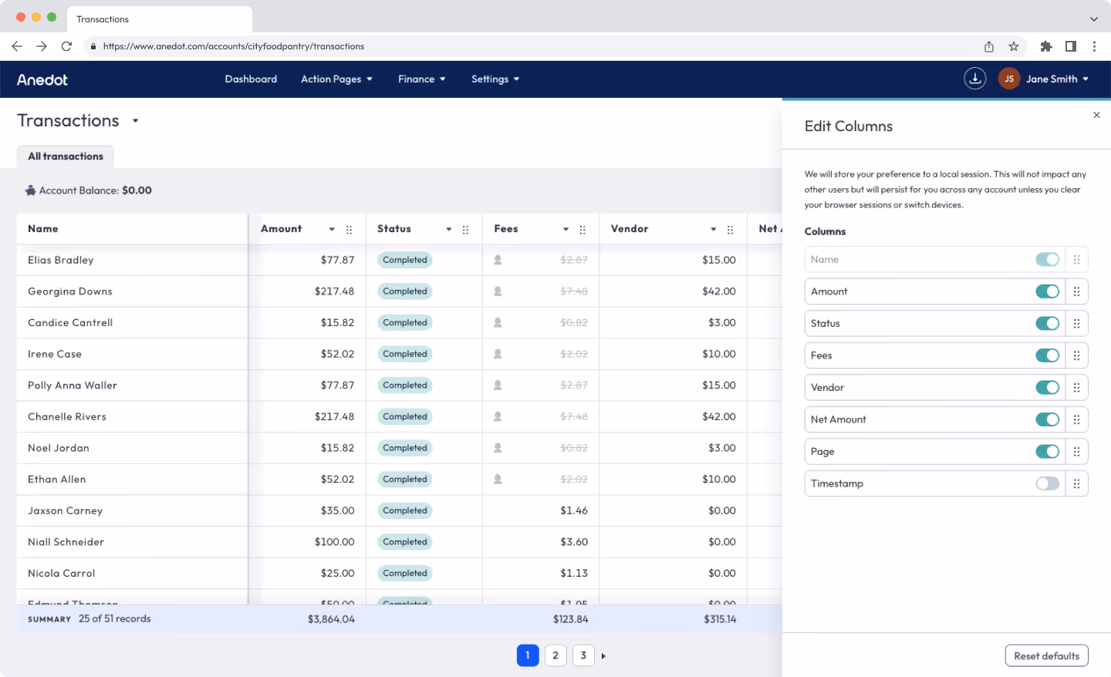Click the download export icon in the navbar
Viewport: 1111px width, 677px height.
[974, 78]
